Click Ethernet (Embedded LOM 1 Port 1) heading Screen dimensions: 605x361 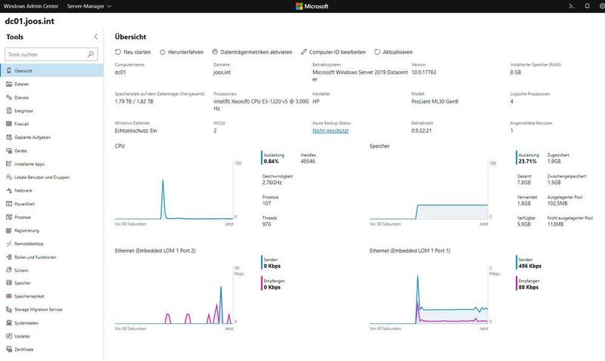(x=410, y=251)
